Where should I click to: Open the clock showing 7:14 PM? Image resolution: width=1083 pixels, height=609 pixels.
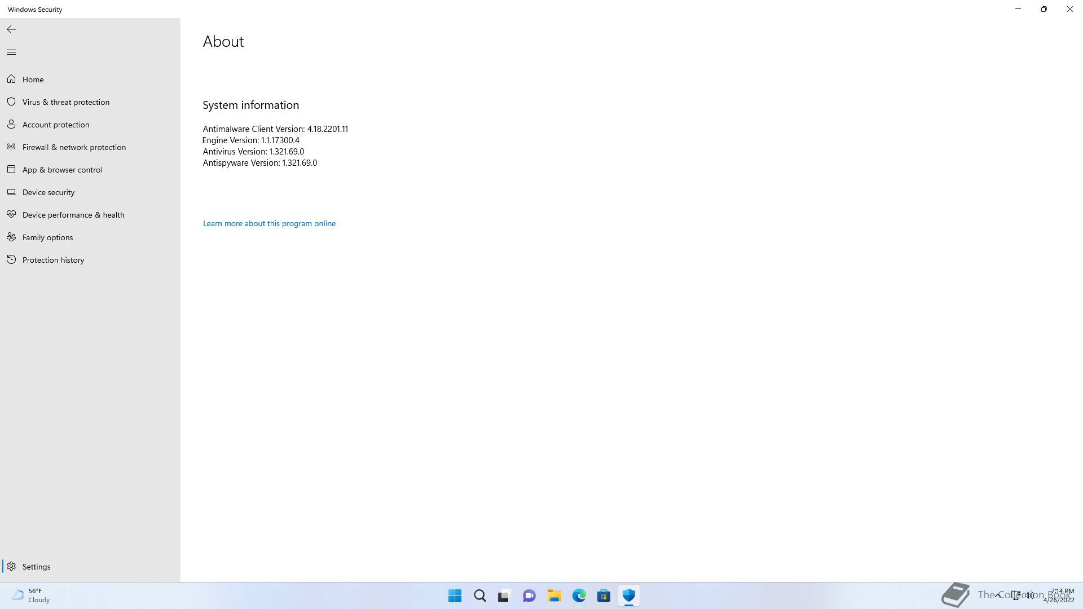(x=1059, y=595)
